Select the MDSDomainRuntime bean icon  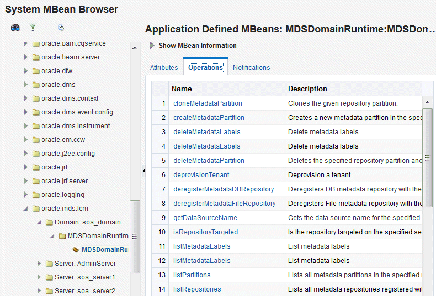point(76,250)
